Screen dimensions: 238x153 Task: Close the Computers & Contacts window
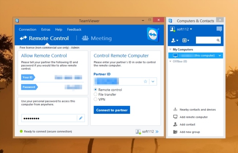220,20
